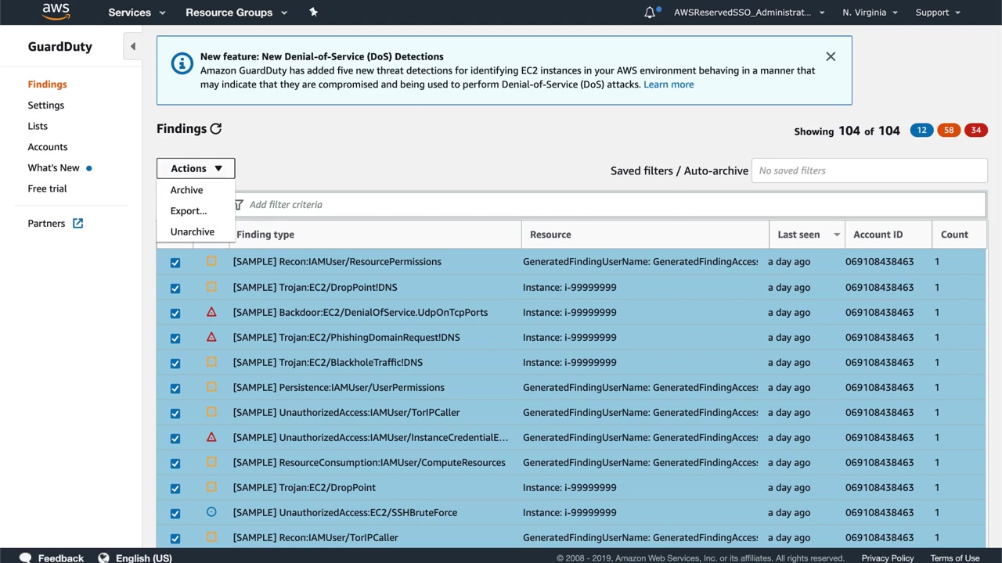Filter by the red high-severity count badge
Screen dimensions: 1002x563
(975, 131)
